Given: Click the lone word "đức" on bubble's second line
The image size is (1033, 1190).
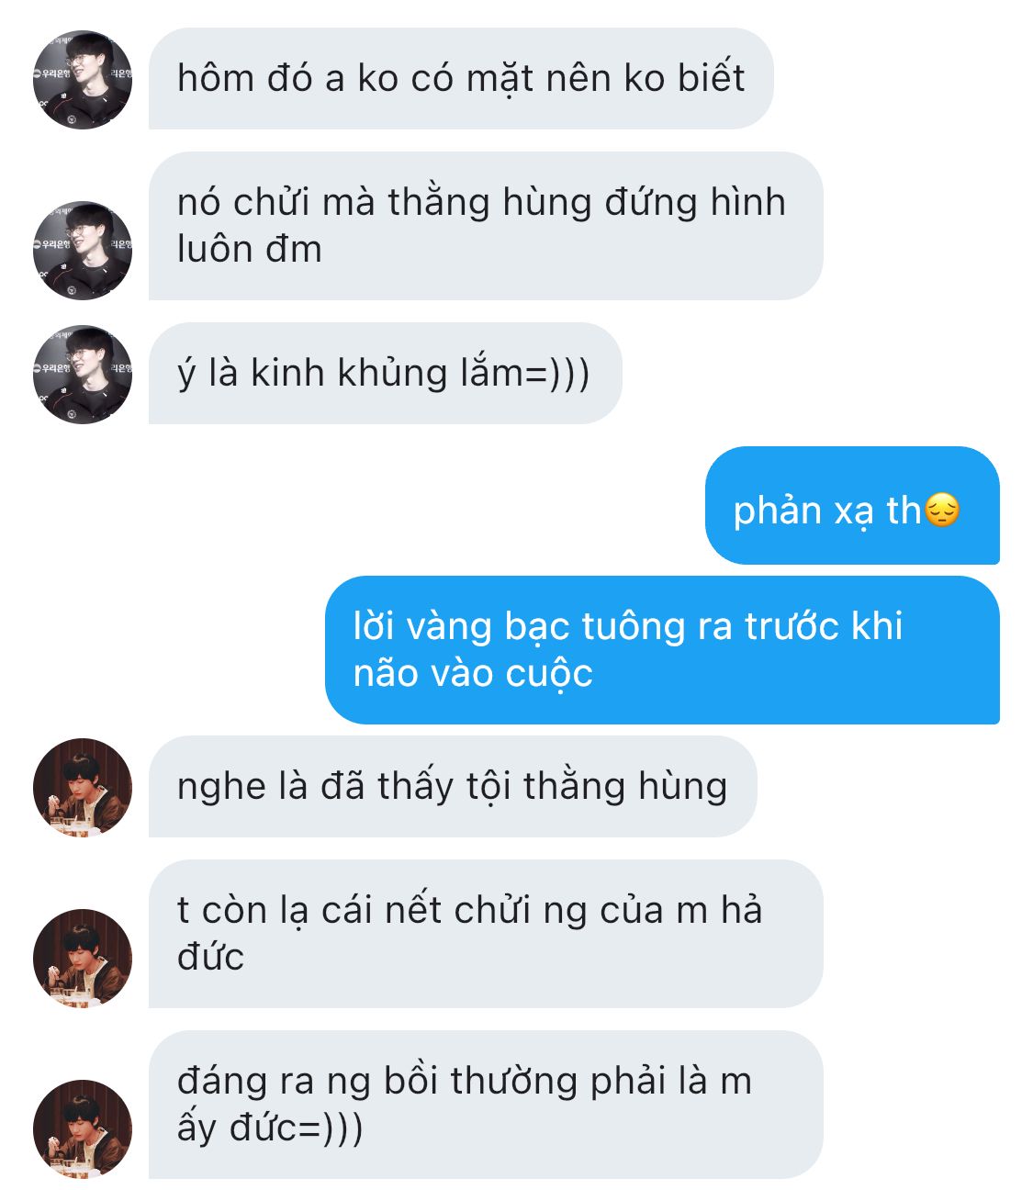Looking at the screenshot, I should (210, 957).
